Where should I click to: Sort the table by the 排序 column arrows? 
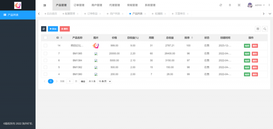(x=192, y=38)
